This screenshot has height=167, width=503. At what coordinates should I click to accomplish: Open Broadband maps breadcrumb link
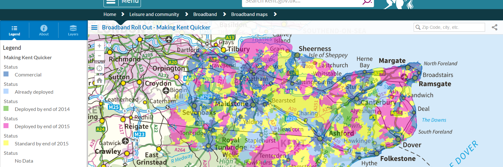249,14
